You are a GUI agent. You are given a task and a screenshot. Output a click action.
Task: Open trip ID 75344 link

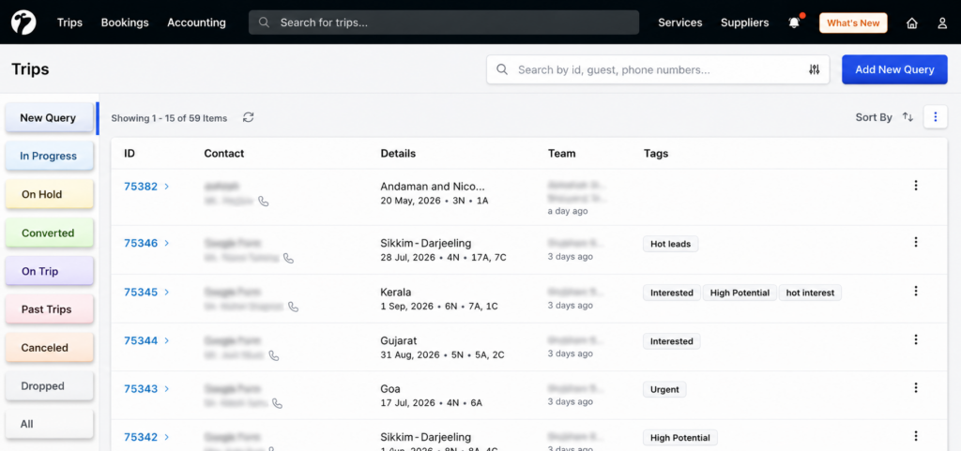point(141,340)
